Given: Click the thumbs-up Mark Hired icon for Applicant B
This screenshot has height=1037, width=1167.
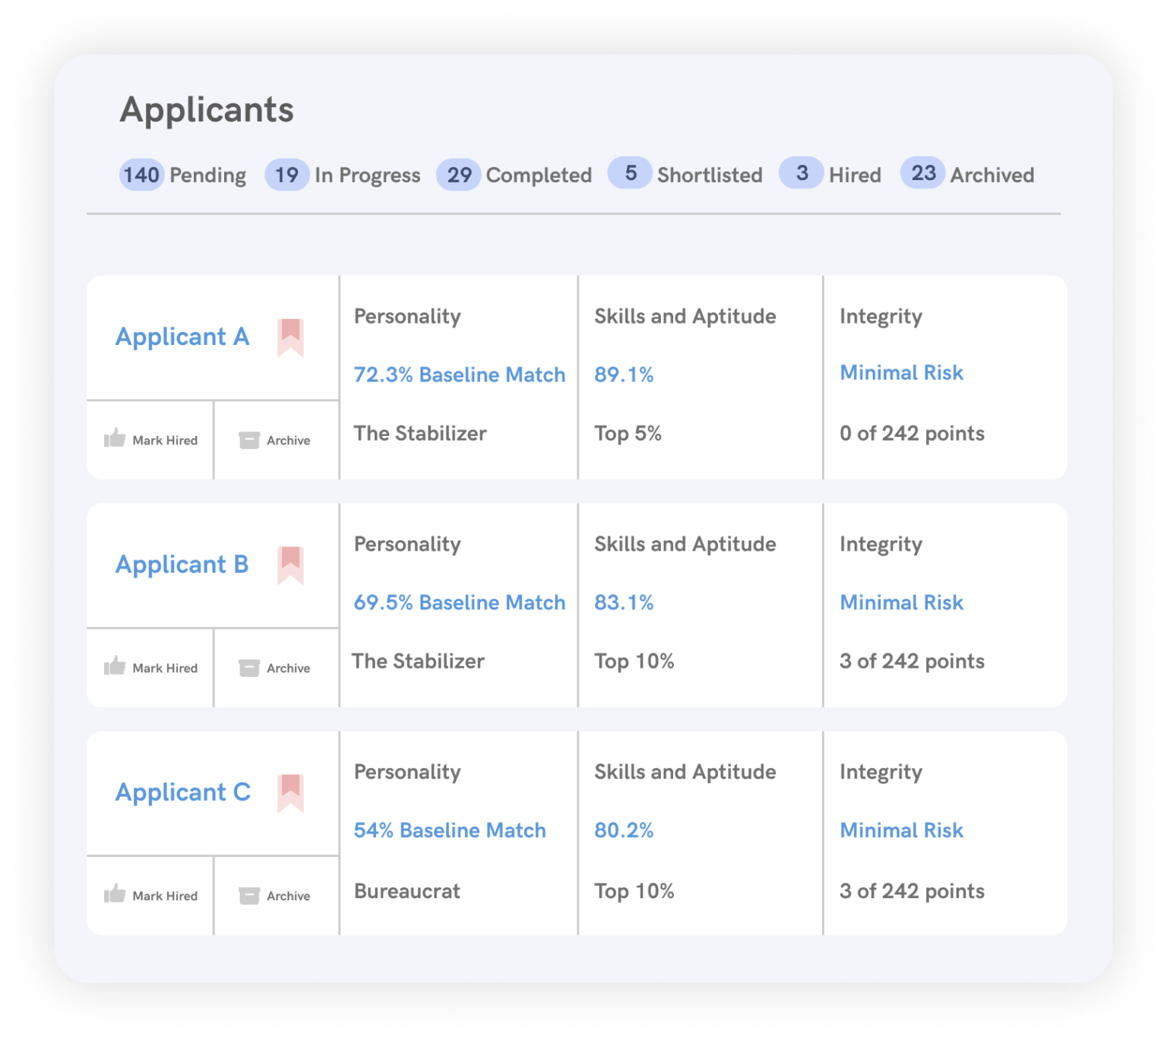Looking at the screenshot, I should [114, 667].
